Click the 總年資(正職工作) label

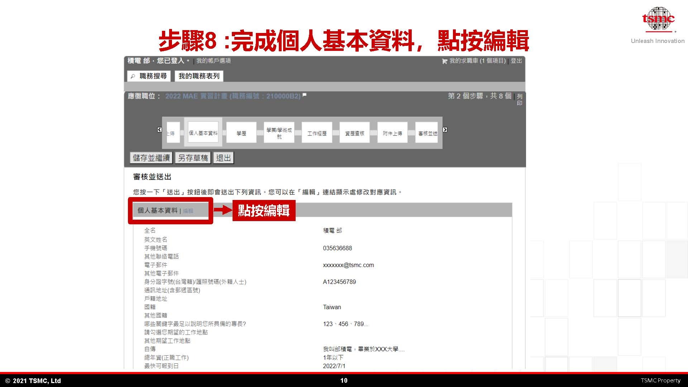coord(166,358)
